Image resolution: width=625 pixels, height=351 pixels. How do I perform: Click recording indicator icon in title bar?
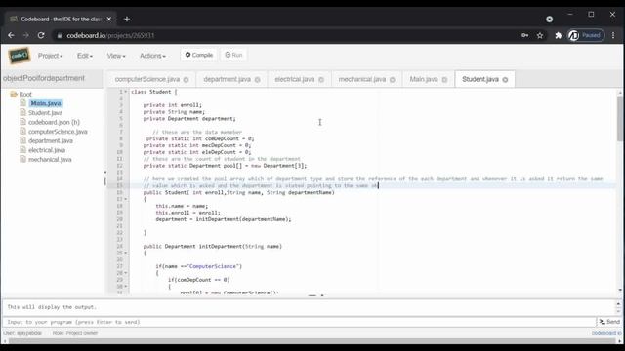[x=549, y=19]
